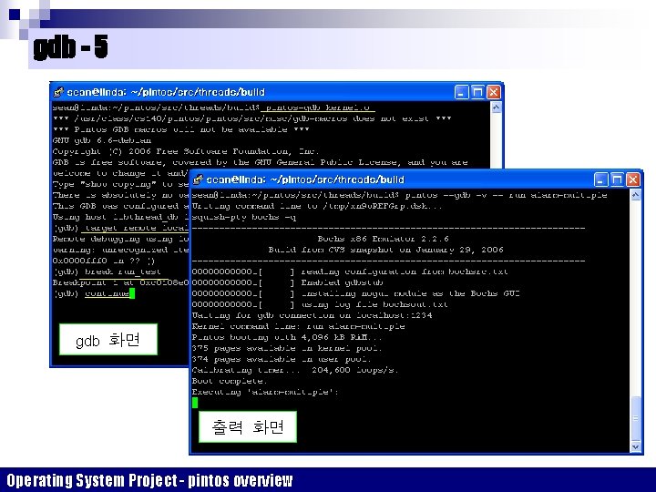Viewport: 656px width, 492px height.
Task: Click scroll-up arrow in the output window
Action: coord(636,195)
